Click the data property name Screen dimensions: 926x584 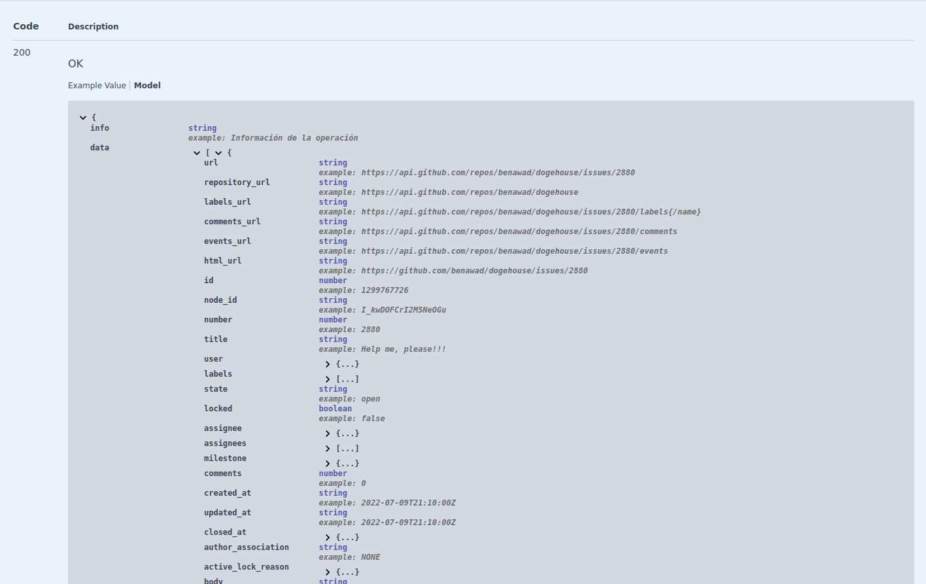99,148
